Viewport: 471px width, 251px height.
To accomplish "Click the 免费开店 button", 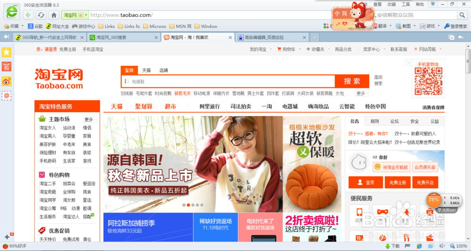I will tap(425, 182).
